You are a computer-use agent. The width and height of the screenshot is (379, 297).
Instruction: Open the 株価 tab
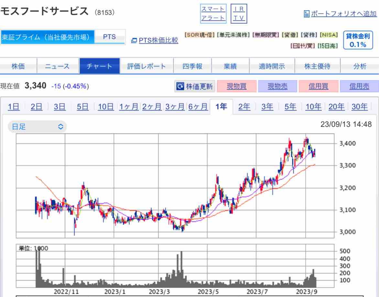click(18, 66)
